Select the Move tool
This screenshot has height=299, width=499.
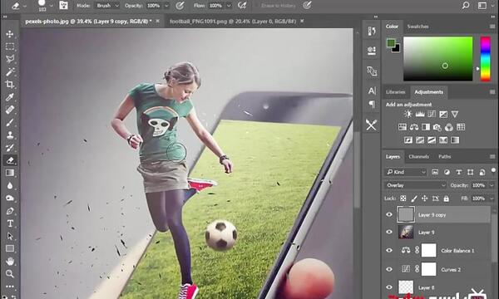[10, 34]
